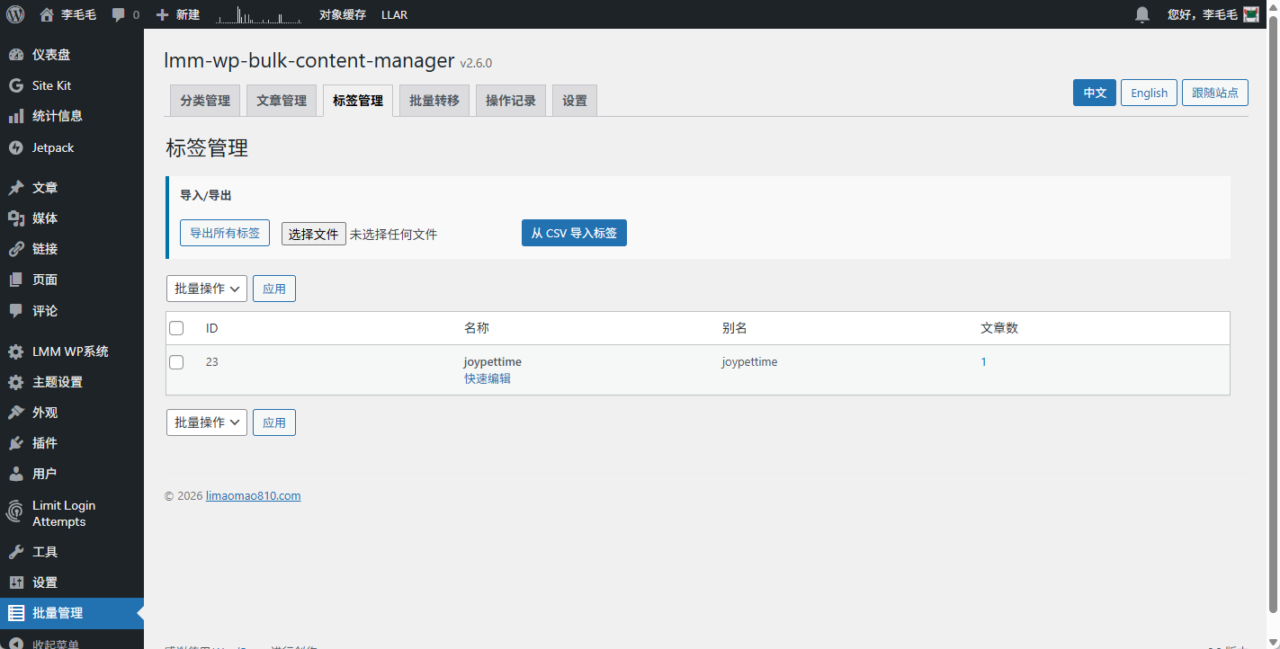
Task: Expand the top 批量操作 dropdown
Action: point(207,289)
